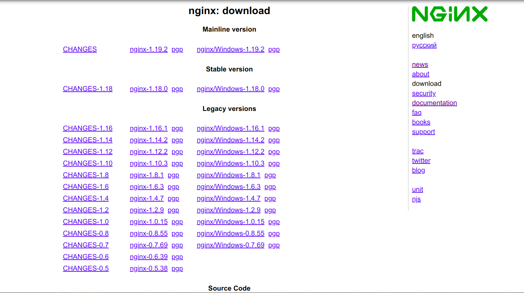
Task: Go to the news page
Action: tap(420, 64)
